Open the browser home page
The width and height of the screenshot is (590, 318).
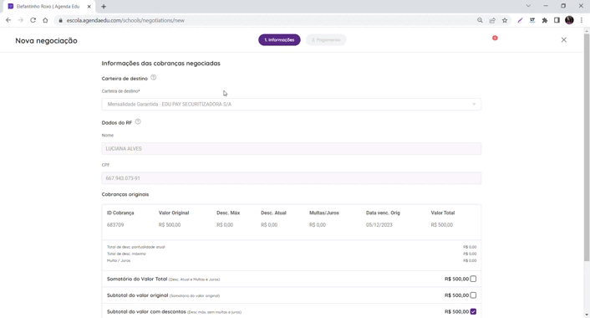point(45,20)
